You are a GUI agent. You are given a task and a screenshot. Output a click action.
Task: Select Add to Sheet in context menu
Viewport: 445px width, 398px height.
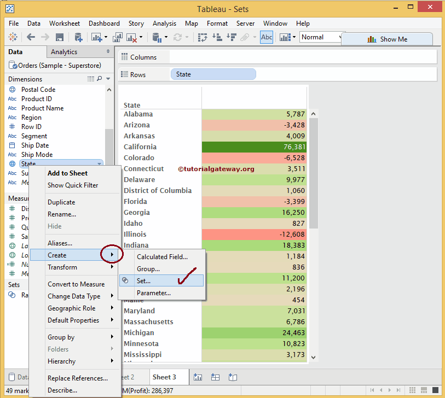67,173
